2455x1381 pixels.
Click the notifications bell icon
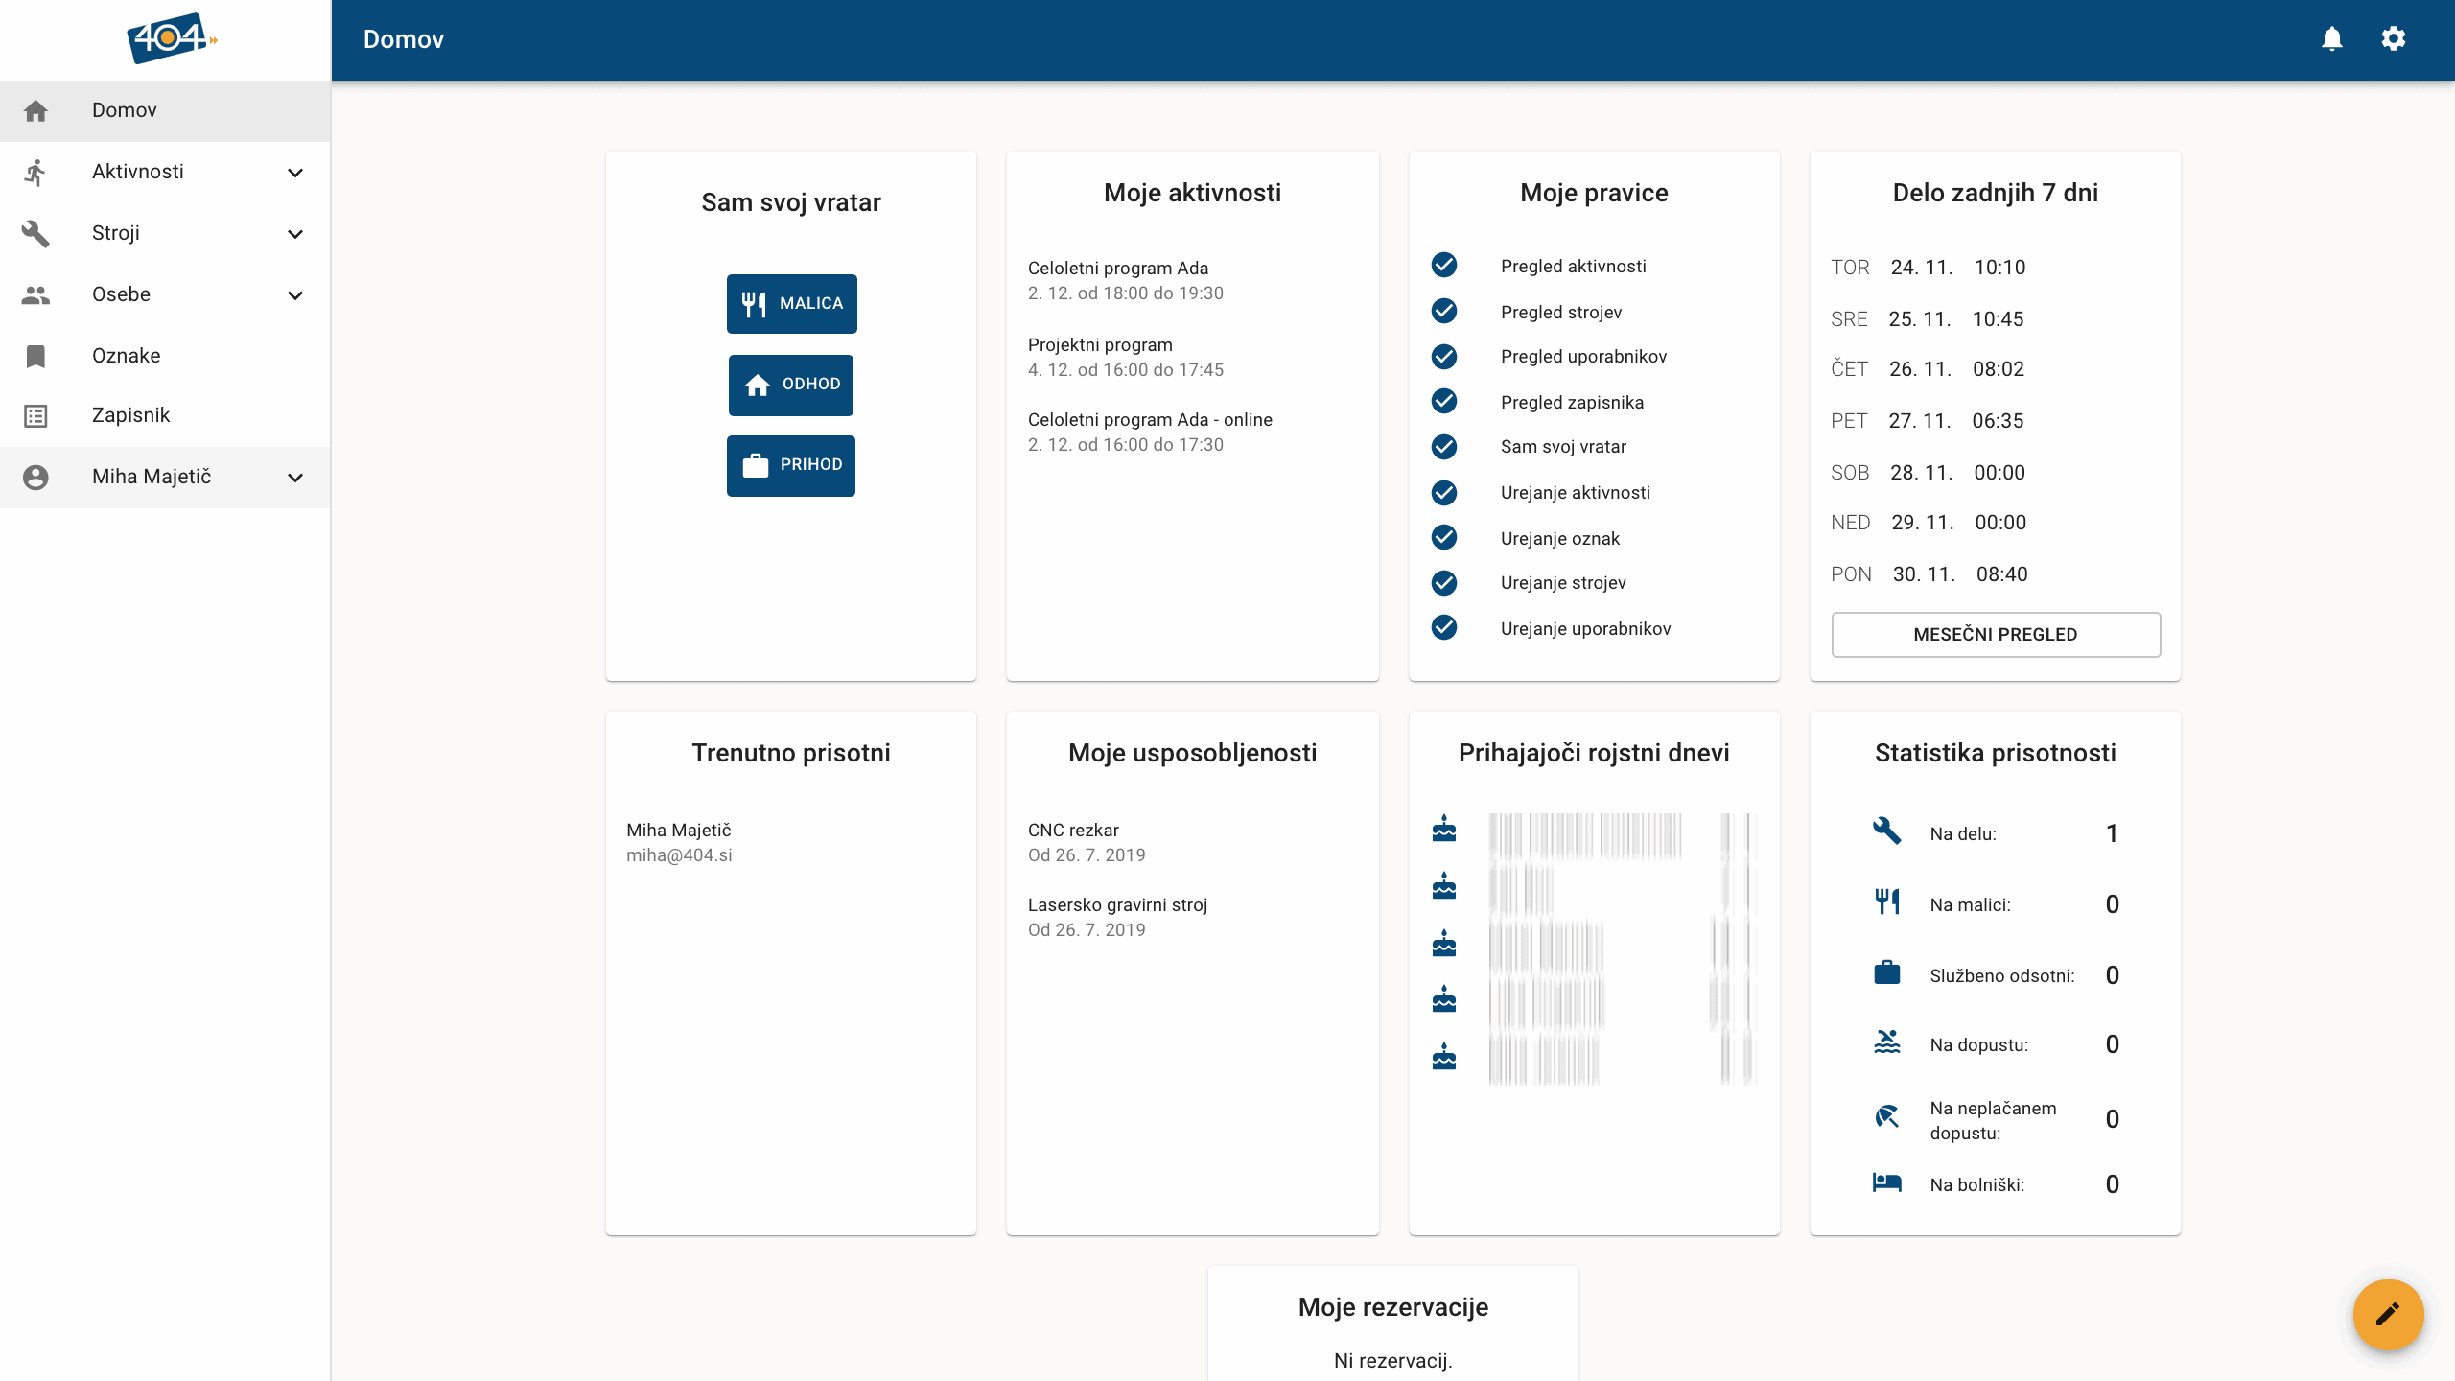[2332, 39]
